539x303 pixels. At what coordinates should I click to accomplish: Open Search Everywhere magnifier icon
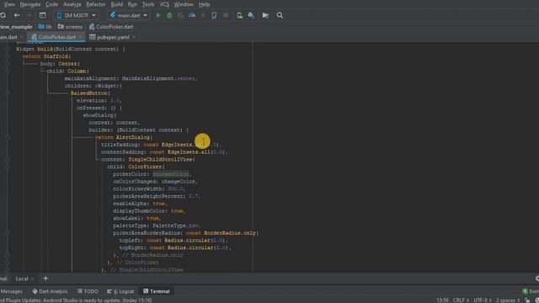point(280,15)
